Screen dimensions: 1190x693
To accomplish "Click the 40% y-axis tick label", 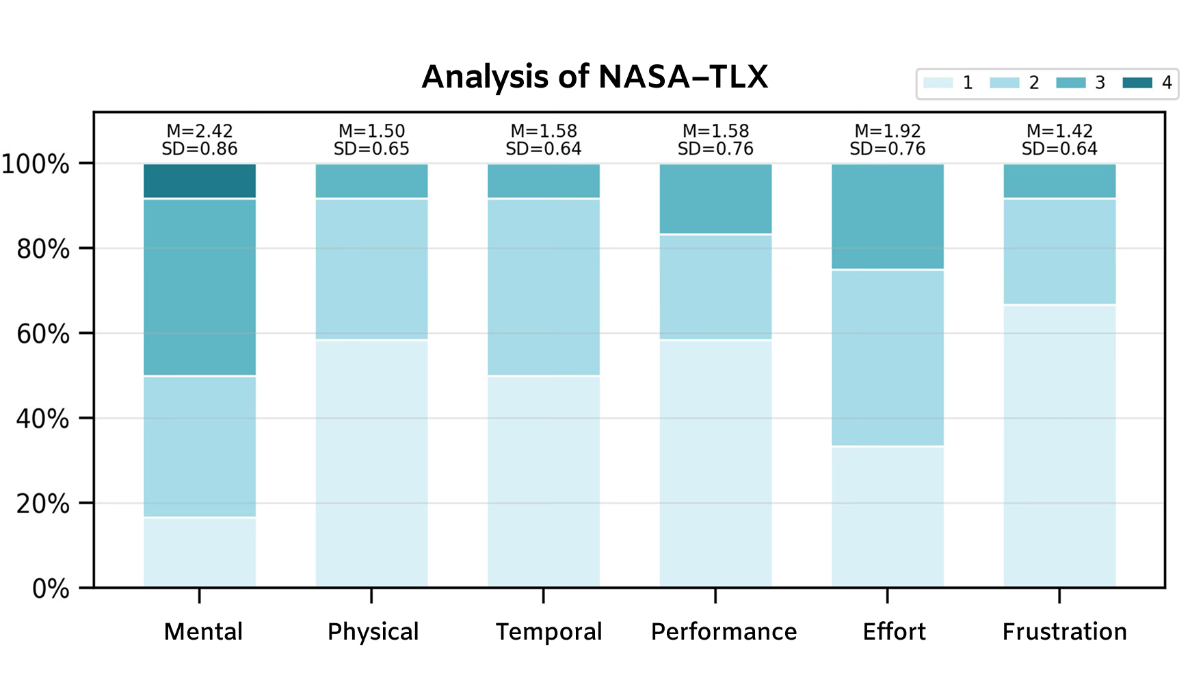I will 42,419.
